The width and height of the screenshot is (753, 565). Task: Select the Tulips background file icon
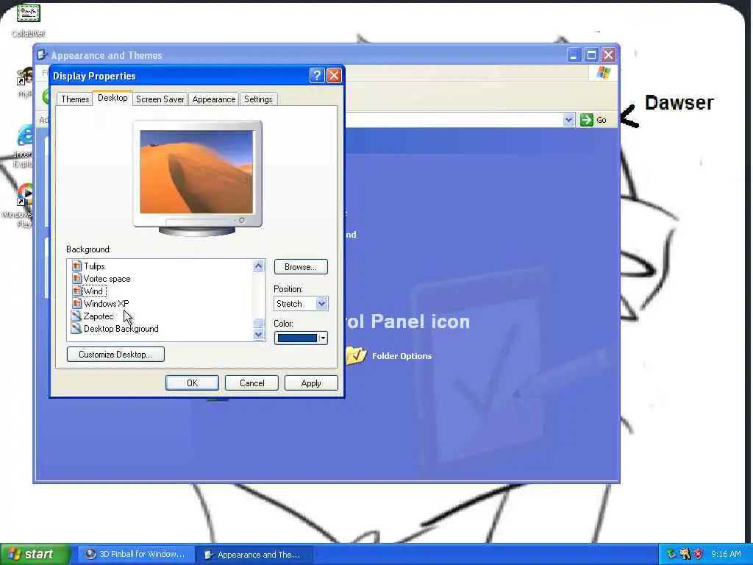(76, 266)
